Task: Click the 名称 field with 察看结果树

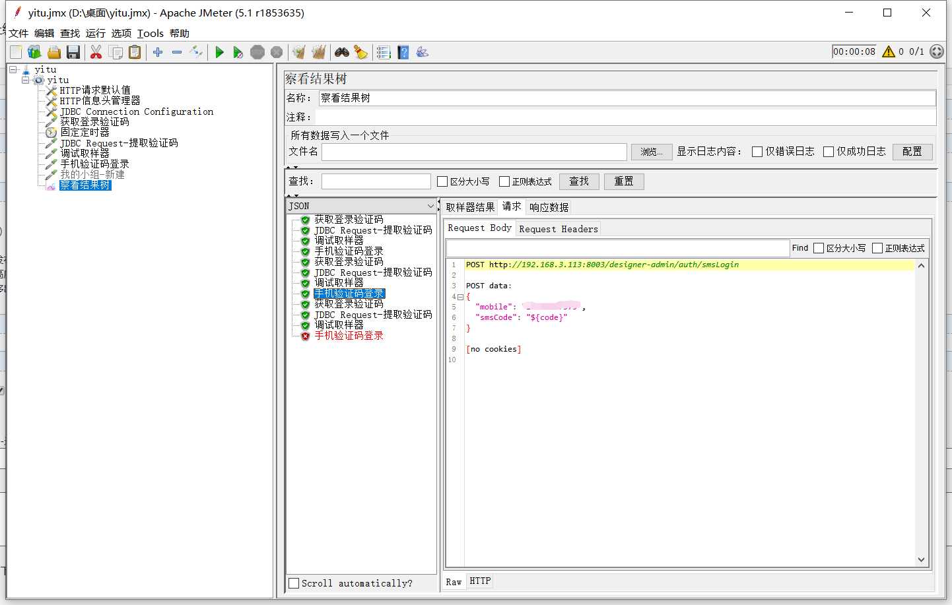Action: 627,98
